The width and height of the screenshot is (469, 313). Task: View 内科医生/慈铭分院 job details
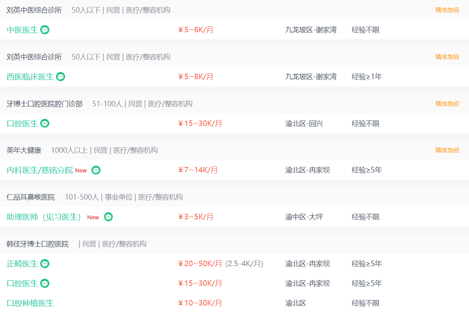[x=40, y=170]
